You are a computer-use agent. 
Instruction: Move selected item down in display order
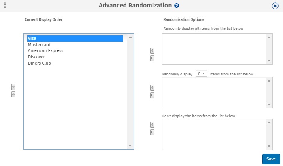tap(13, 94)
